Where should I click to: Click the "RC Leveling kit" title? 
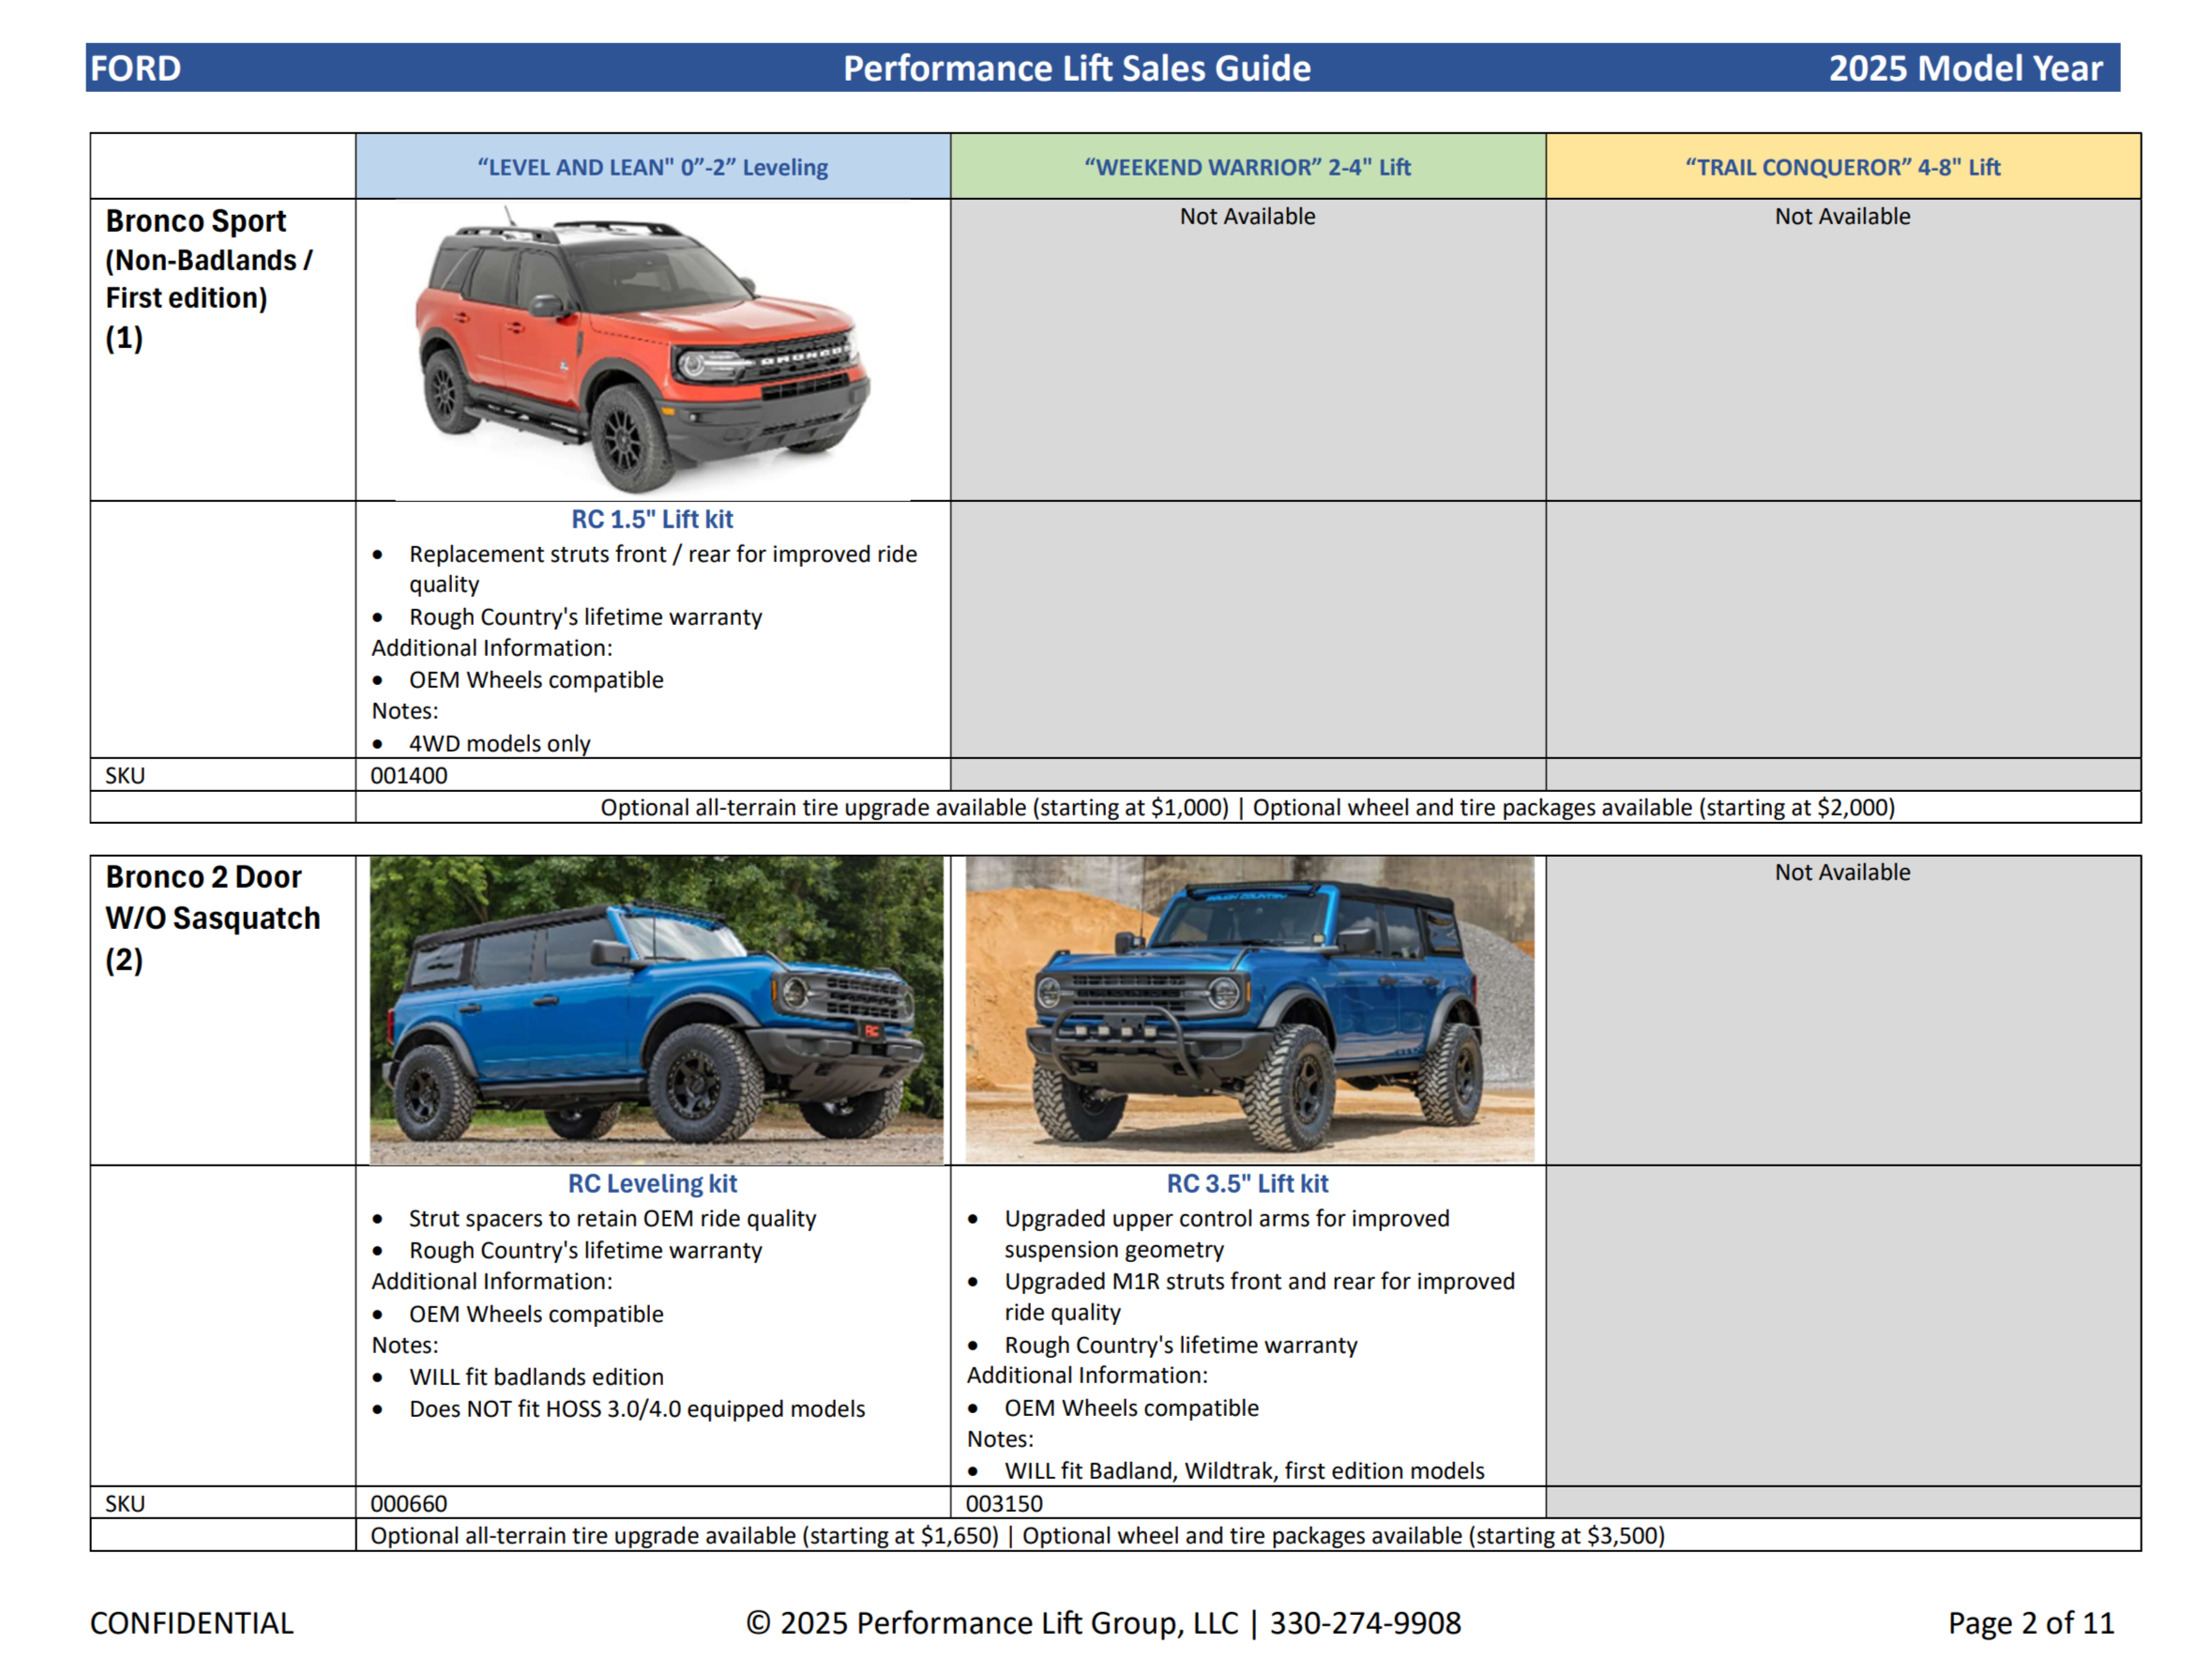652,1183
